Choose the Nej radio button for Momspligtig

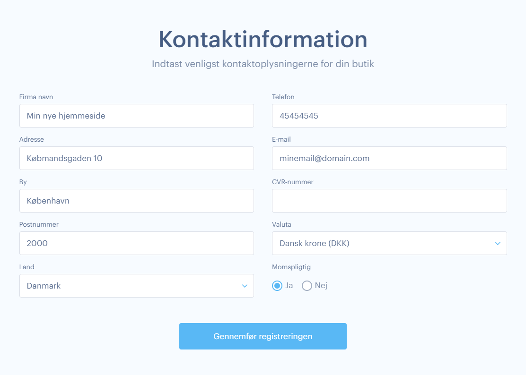(307, 286)
